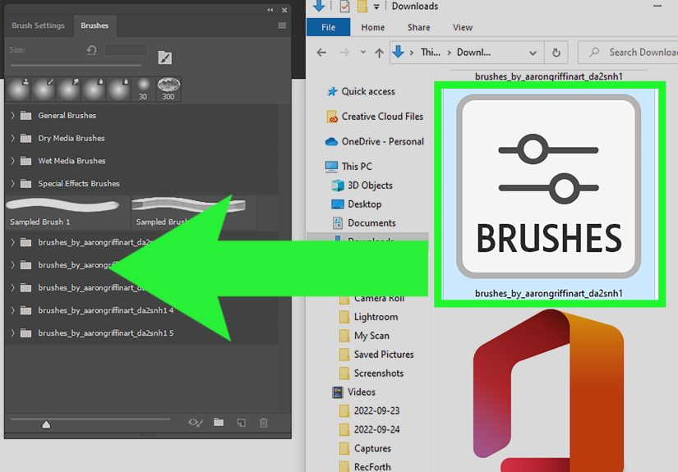Select the BRUSHES brushes_by_aarongriffinart_da2snh1 file

549,195
